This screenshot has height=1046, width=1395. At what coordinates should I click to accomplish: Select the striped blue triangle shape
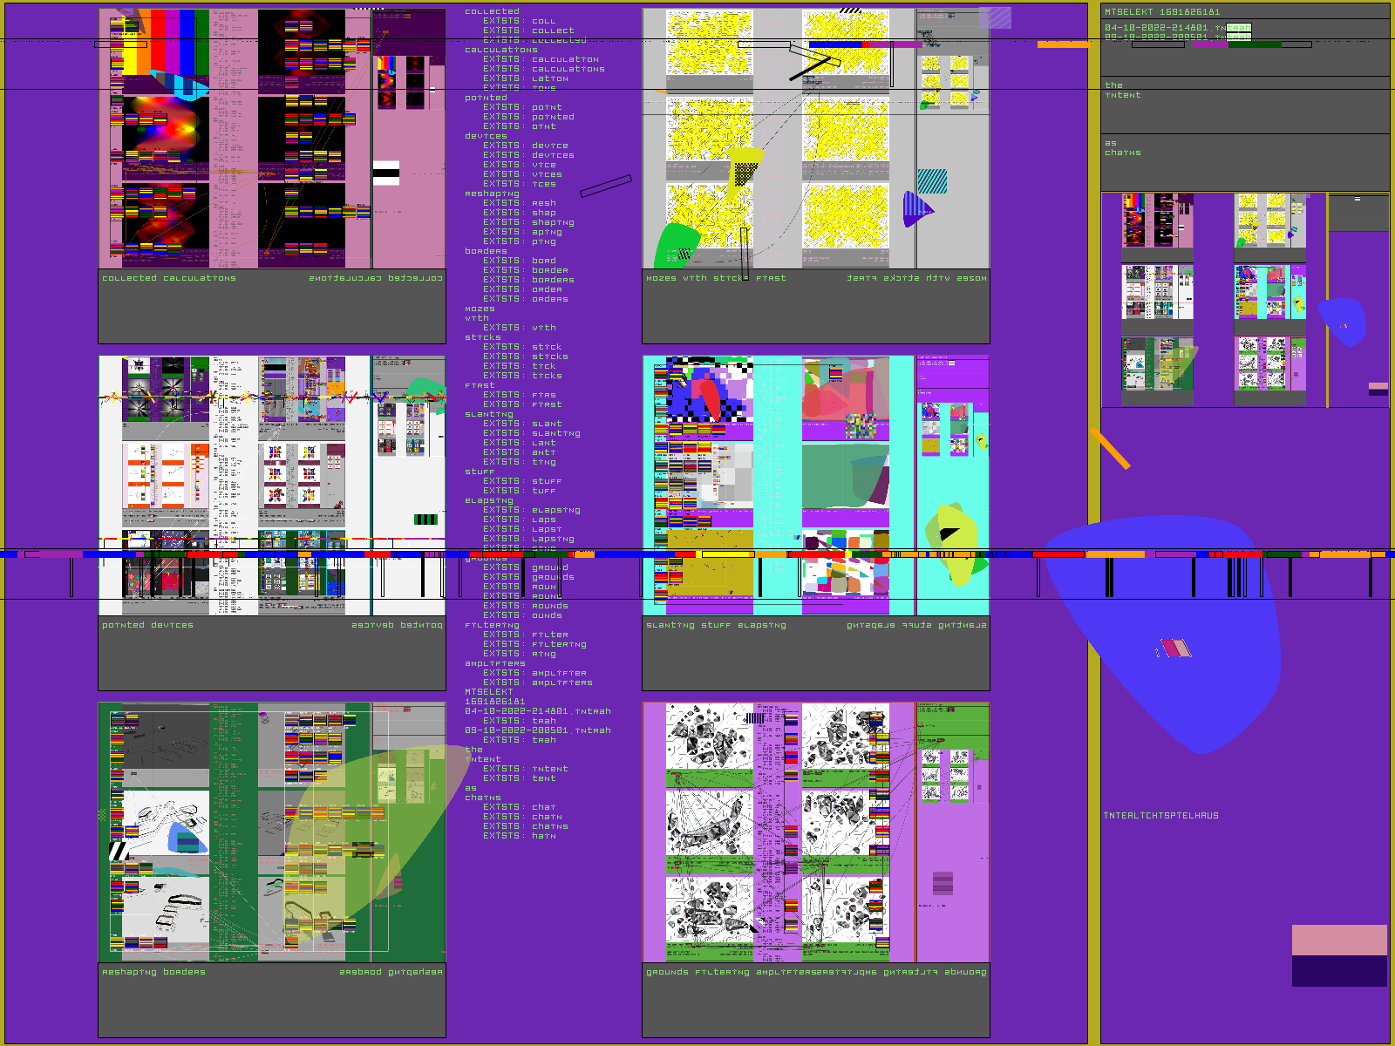pos(916,209)
